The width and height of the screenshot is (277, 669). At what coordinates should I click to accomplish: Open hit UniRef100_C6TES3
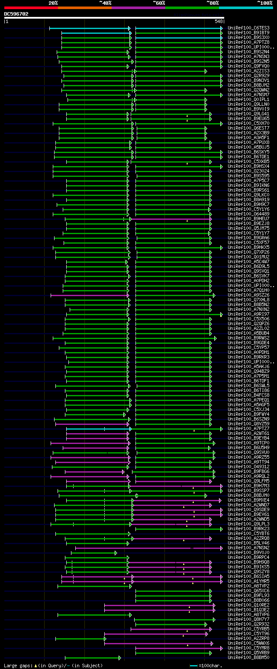click(x=248, y=28)
